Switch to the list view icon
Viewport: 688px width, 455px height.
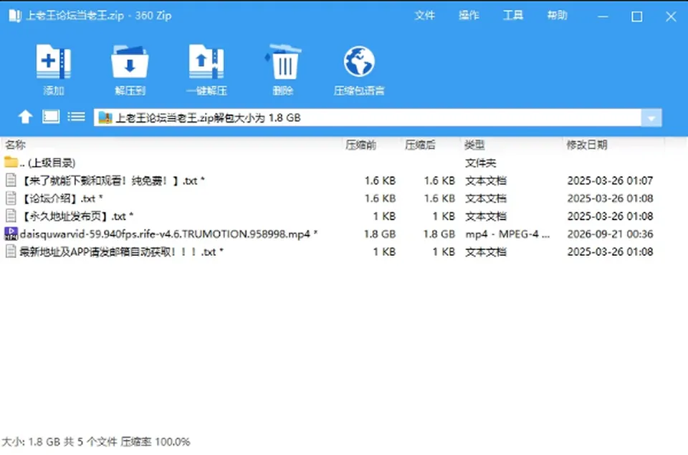tap(77, 117)
